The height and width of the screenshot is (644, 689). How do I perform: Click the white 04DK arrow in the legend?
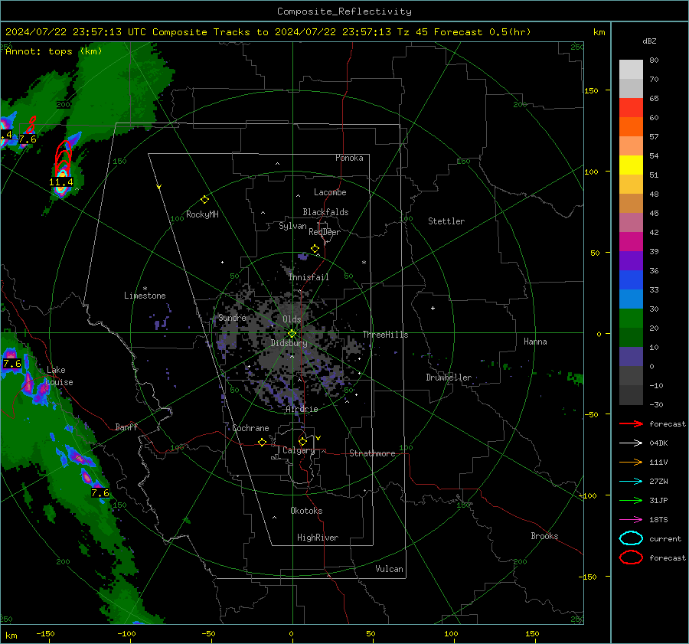(631, 443)
